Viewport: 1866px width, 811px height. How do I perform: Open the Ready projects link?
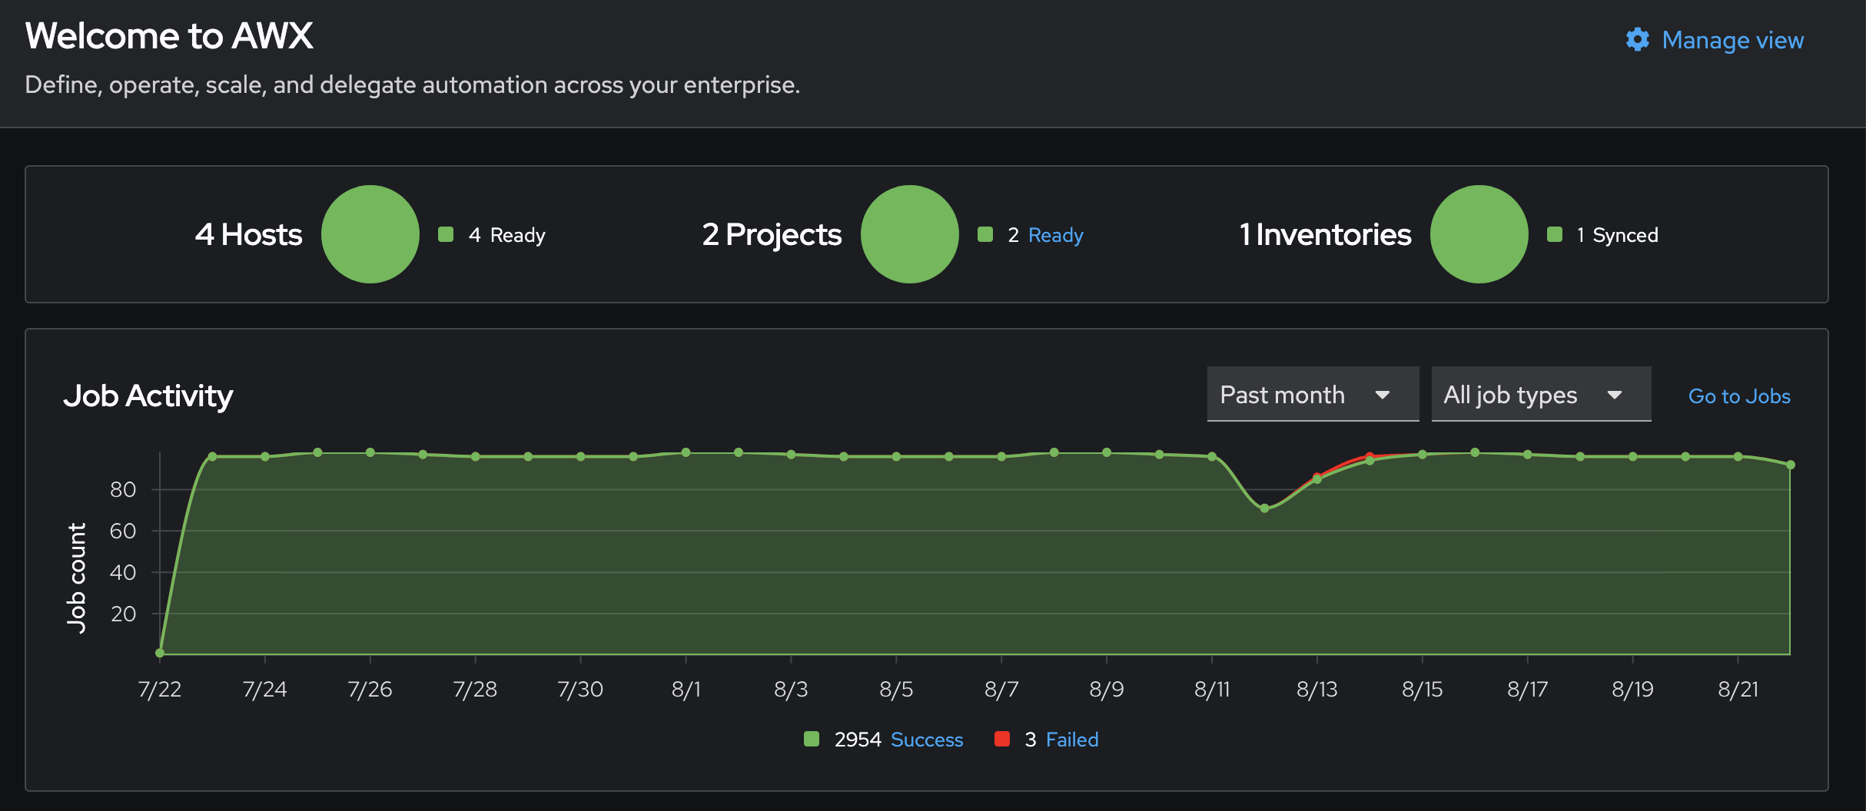[1056, 235]
